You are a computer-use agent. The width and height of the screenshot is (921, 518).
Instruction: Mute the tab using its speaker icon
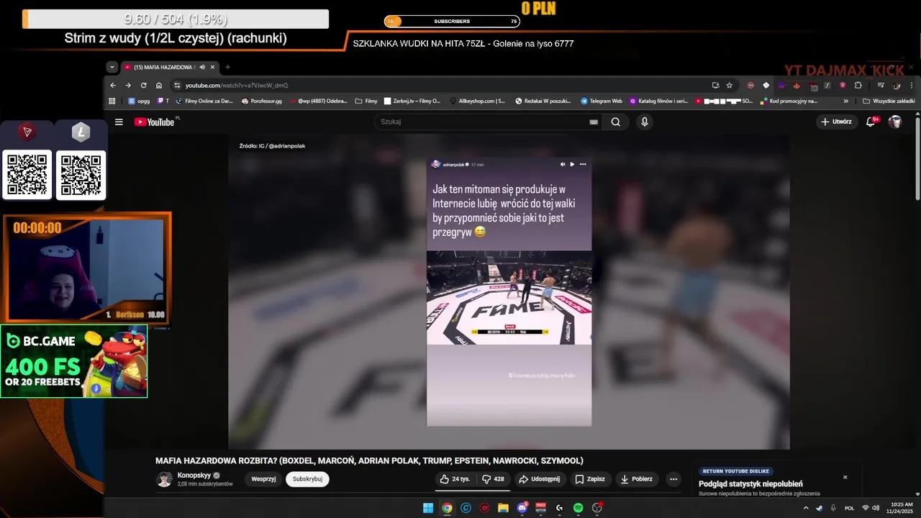pos(202,67)
